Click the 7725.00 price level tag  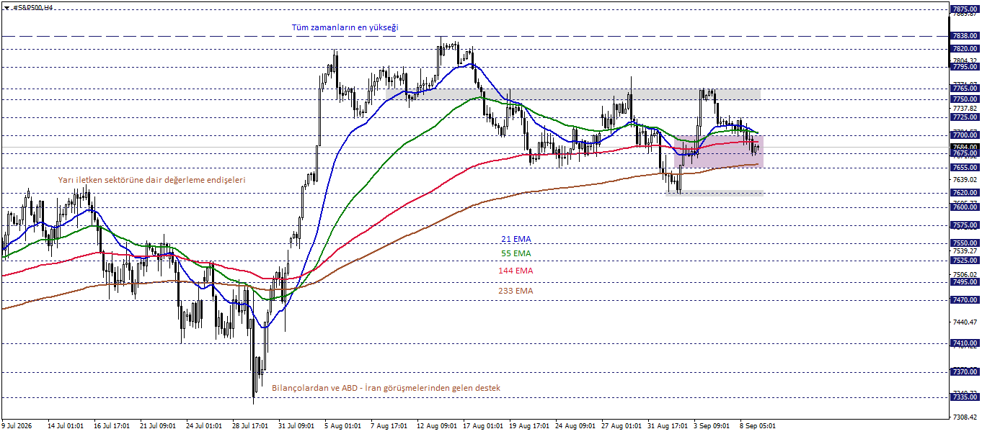click(965, 117)
